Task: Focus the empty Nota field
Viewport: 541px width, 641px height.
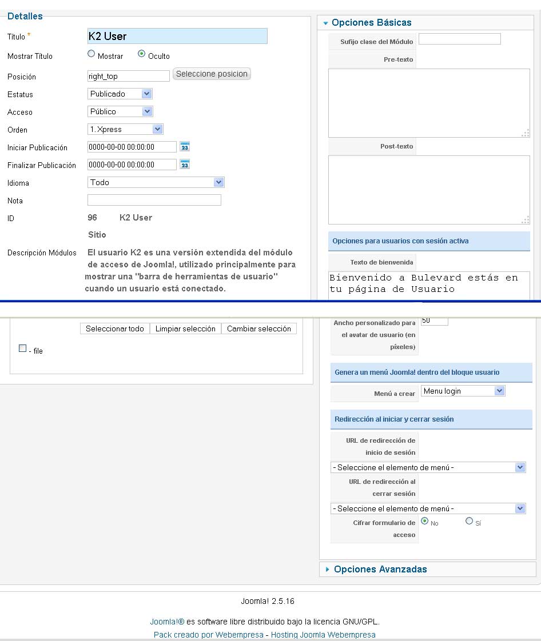Action: pos(154,200)
